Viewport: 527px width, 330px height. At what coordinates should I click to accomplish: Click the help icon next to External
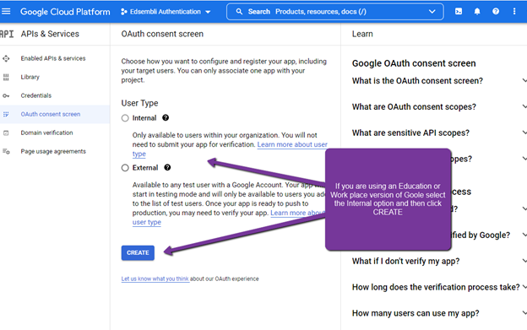167,167
